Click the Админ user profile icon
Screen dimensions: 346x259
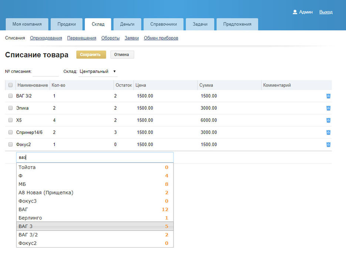click(x=295, y=12)
